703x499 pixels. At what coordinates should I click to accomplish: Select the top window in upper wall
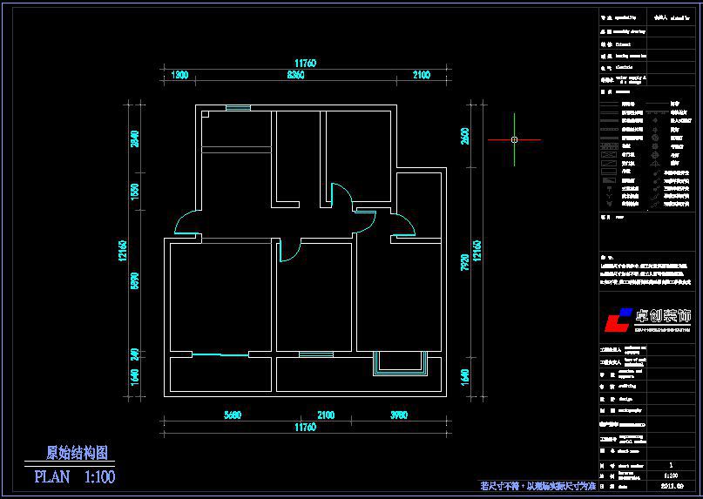(x=237, y=108)
